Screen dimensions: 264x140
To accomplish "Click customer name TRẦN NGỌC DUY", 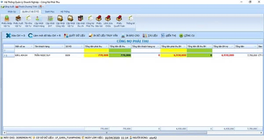I will (x=42, y=55).
